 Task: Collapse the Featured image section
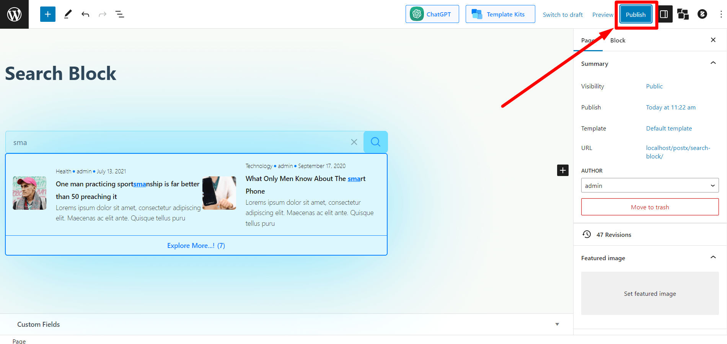click(x=713, y=258)
